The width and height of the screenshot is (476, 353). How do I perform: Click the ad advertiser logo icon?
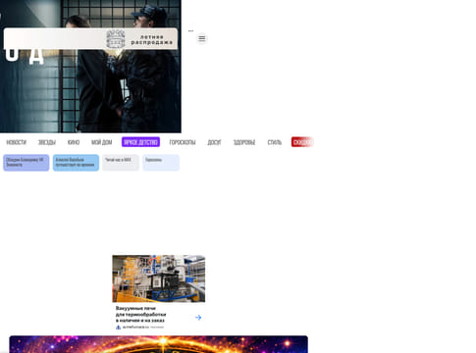click(x=118, y=327)
